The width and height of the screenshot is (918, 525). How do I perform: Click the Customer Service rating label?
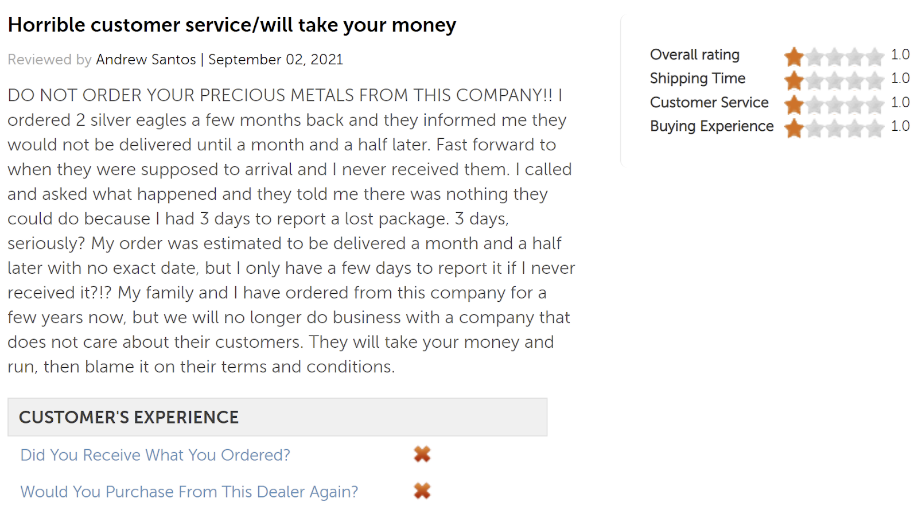tap(709, 102)
